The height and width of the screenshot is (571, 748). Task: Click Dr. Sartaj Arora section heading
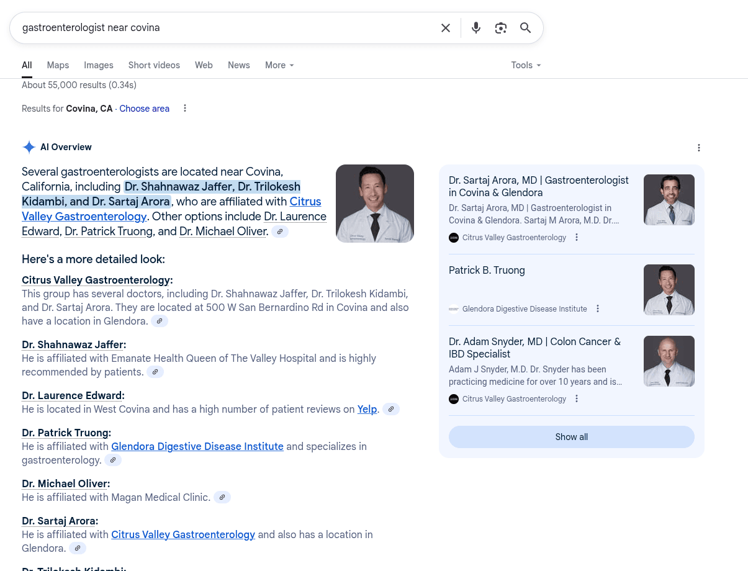pos(60,521)
